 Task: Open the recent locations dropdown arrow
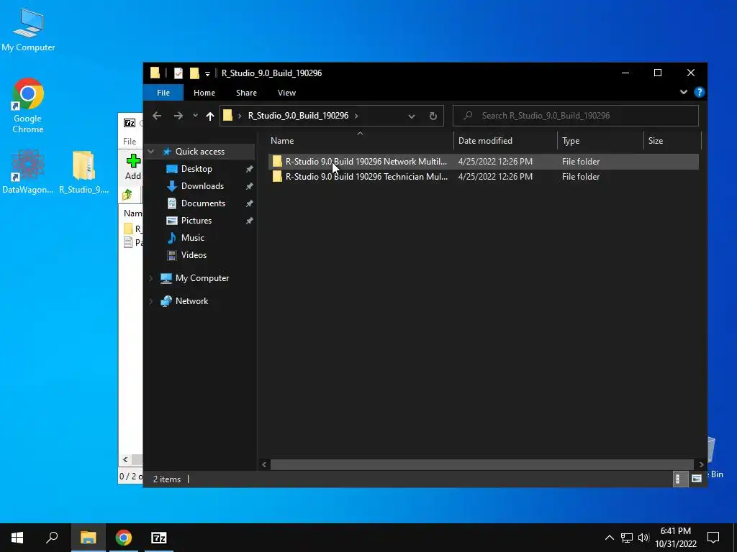coord(195,116)
